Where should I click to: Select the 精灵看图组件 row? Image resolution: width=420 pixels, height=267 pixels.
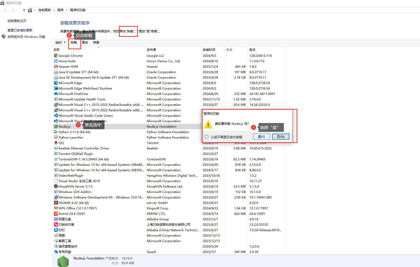coord(169,246)
